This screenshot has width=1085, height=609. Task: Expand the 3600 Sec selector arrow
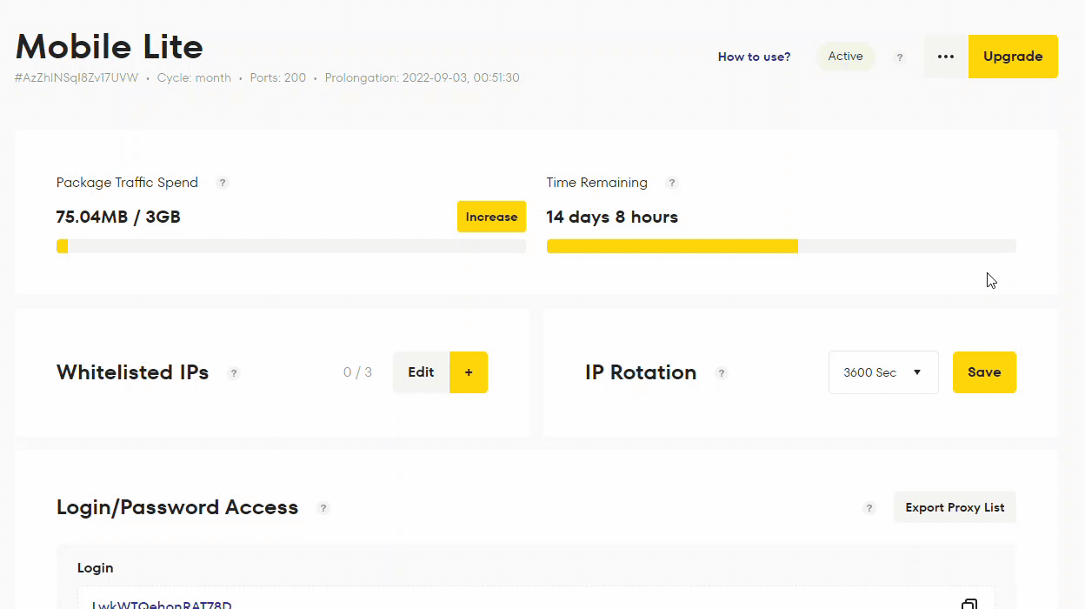tap(917, 371)
